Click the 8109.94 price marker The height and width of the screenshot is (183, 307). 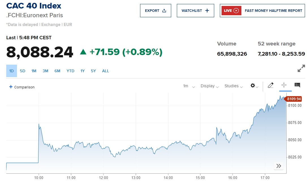pos(293,99)
